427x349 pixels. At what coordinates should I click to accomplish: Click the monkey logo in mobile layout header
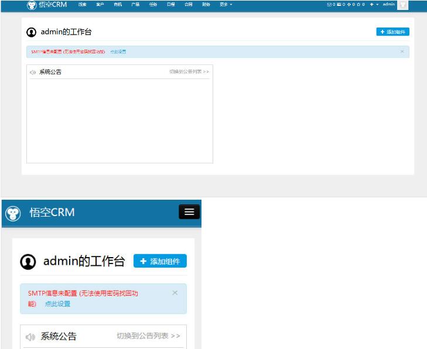coord(13,213)
